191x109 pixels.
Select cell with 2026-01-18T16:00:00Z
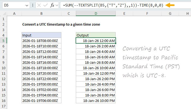click(41, 62)
